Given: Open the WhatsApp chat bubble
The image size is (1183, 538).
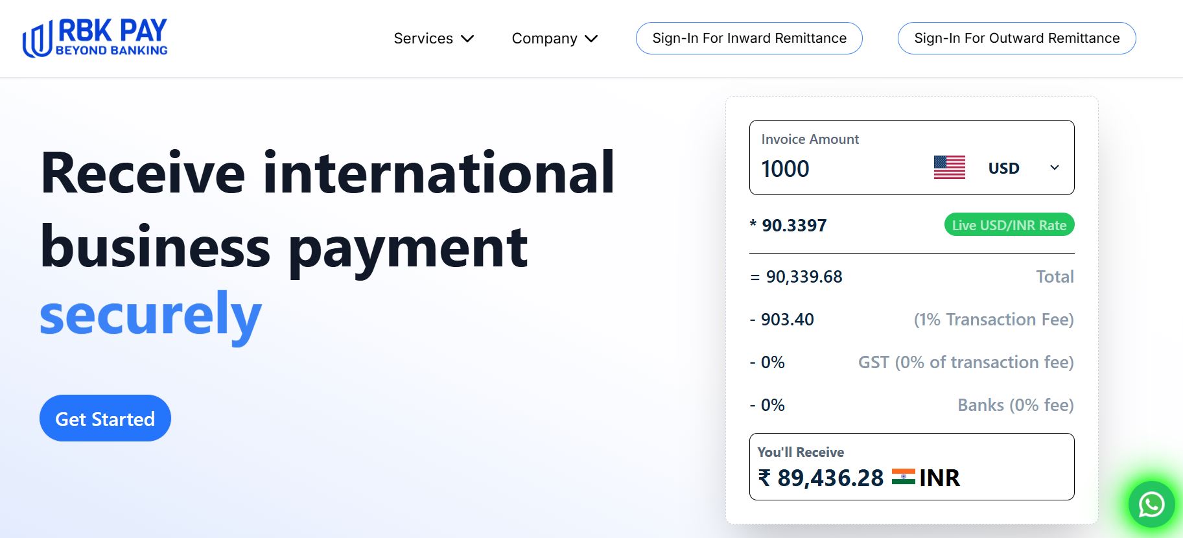Looking at the screenshot, I should pos(1151,504).
